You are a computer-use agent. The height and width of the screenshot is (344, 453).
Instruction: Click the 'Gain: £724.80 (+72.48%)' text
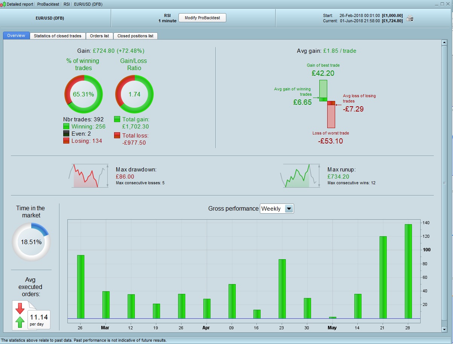tap(111, 50)
